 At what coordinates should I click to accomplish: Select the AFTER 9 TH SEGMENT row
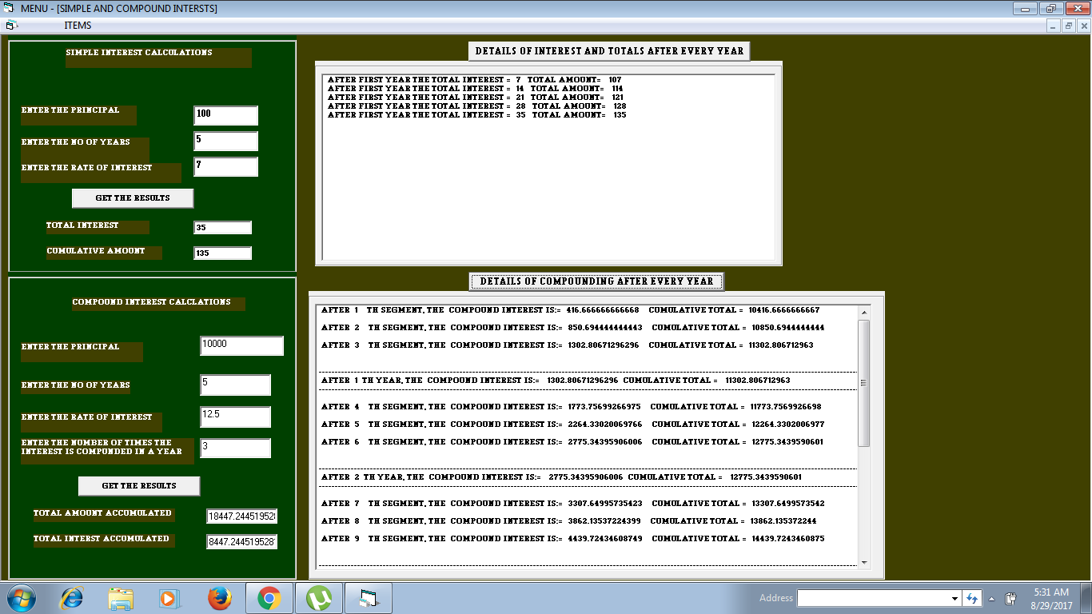coord(573,539)
